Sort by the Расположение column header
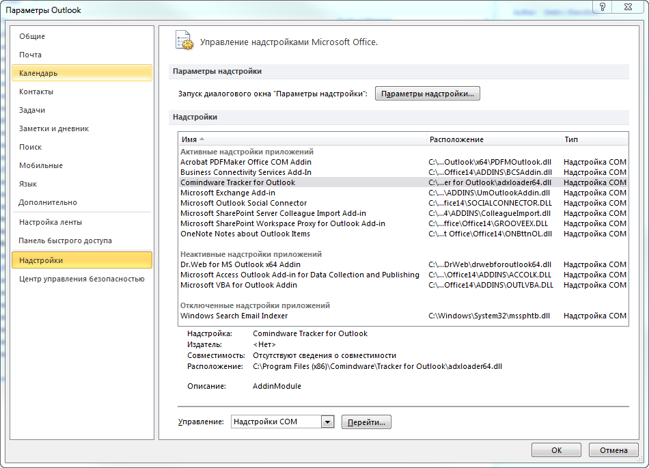Screen dimensions: 649x468 click(x=494, y=139)
